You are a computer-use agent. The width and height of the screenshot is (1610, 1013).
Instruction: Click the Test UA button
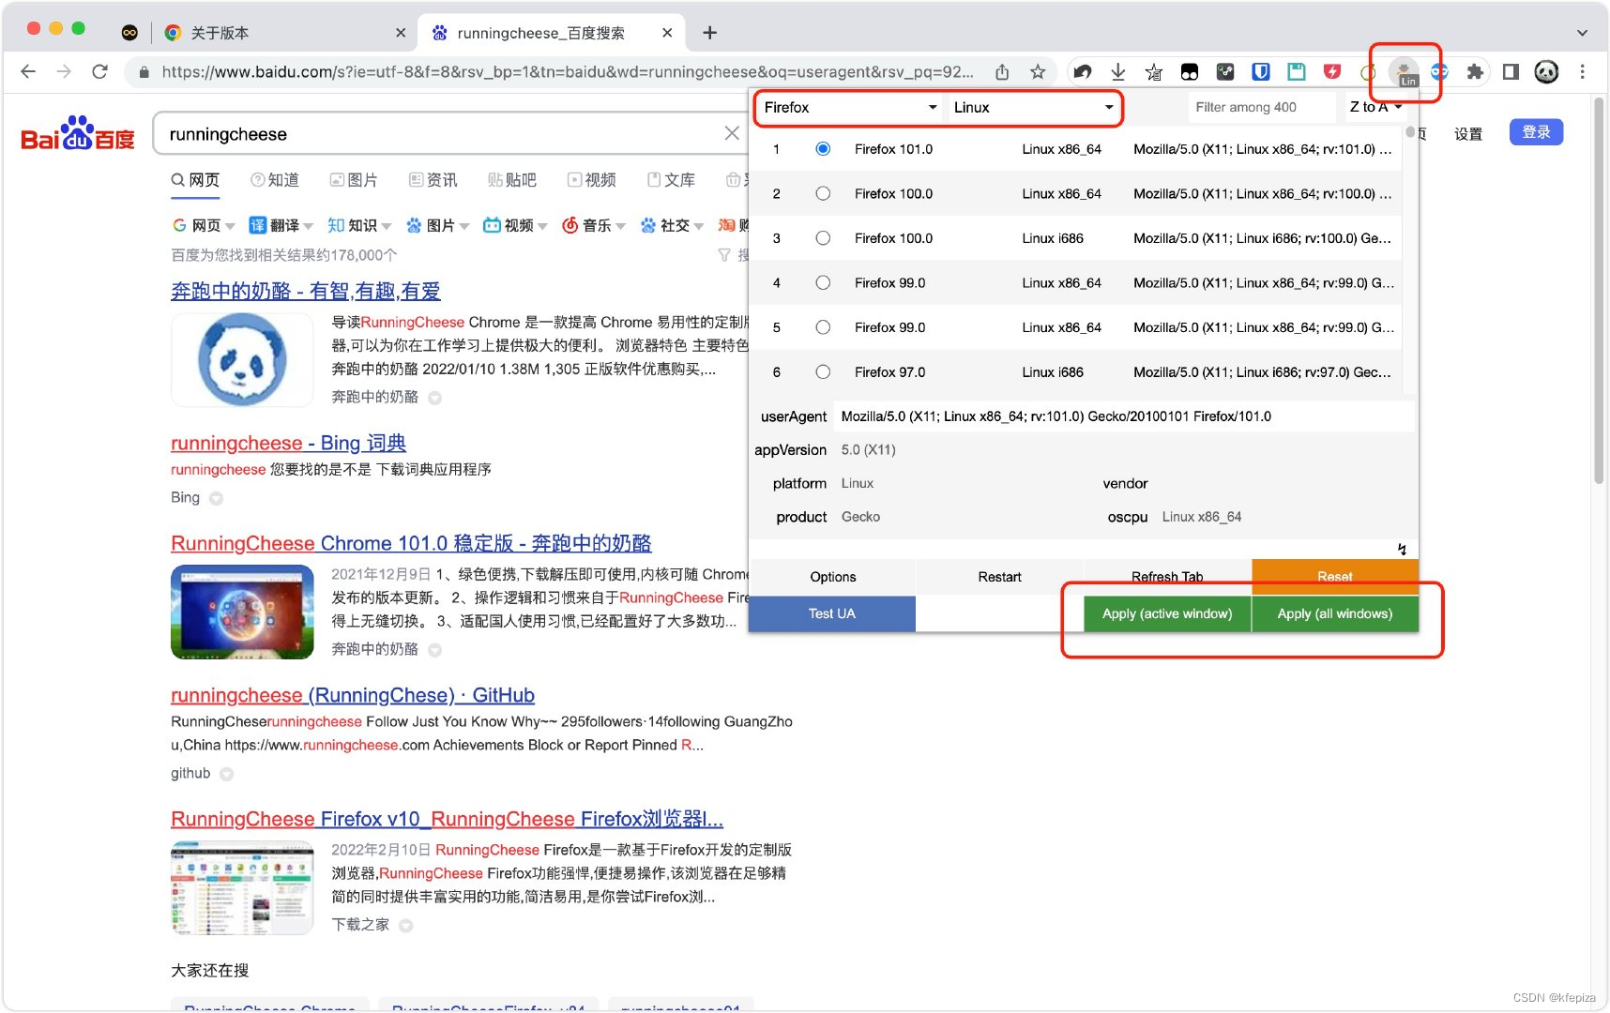tap(832, 613)
